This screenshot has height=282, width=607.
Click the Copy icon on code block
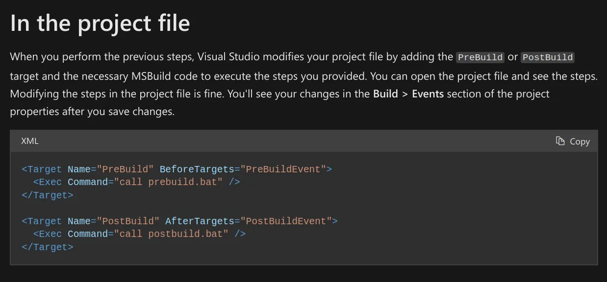pyautogui.click(x=560, y=141)
